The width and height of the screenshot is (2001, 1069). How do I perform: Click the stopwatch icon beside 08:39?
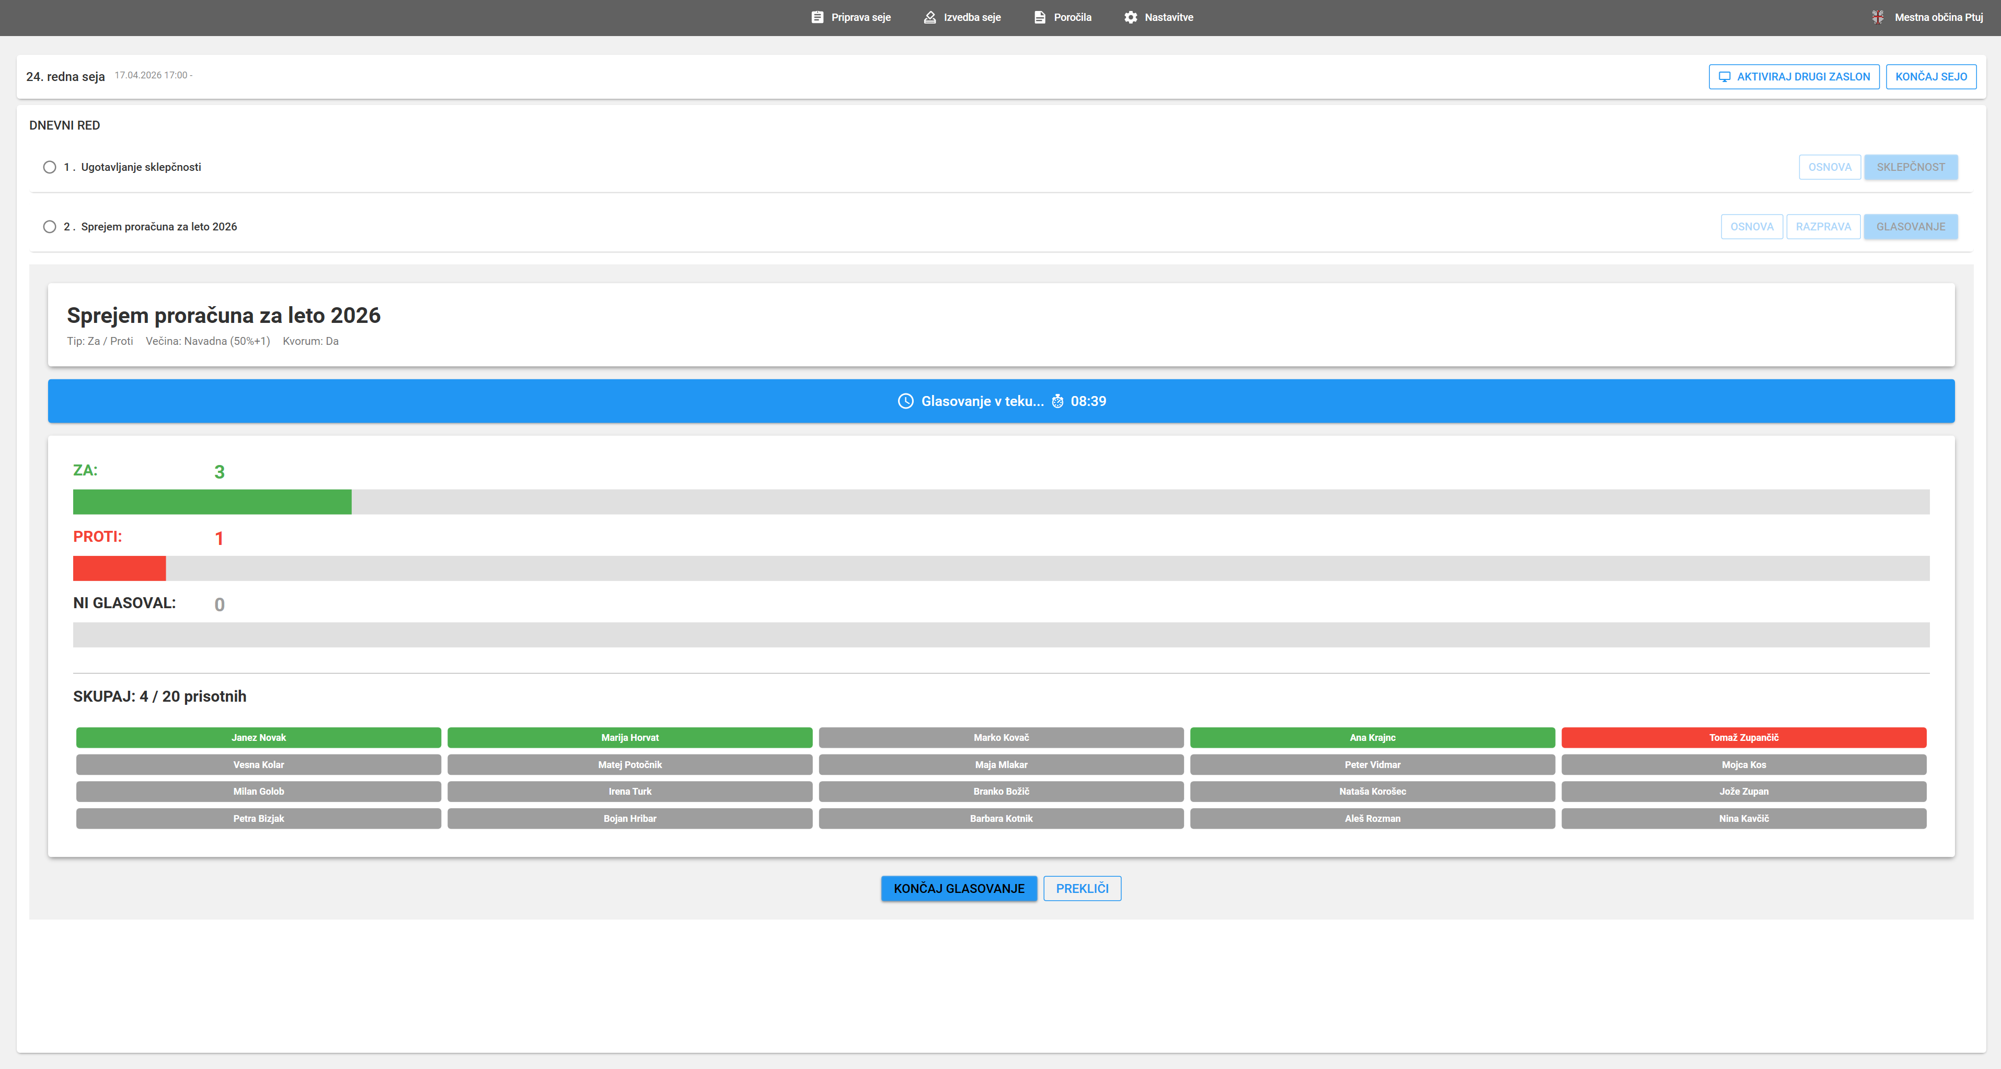point(1057,401)
